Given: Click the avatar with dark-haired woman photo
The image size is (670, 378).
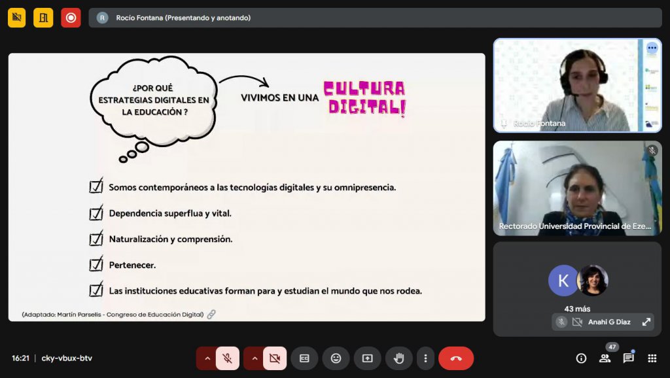Looking at the screenshot, I should tap(593, 281).
